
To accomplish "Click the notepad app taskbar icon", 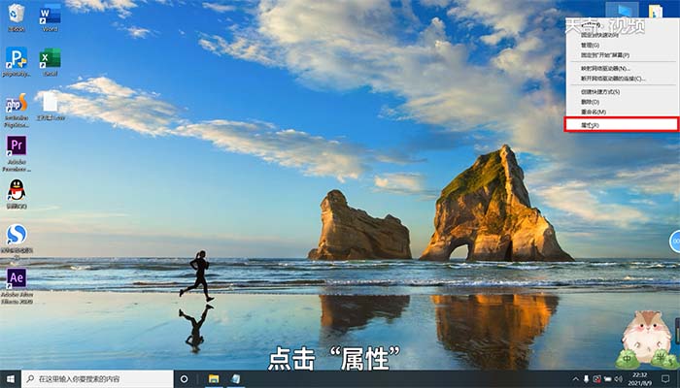I will pyautogui.click(x=235, y=379).
